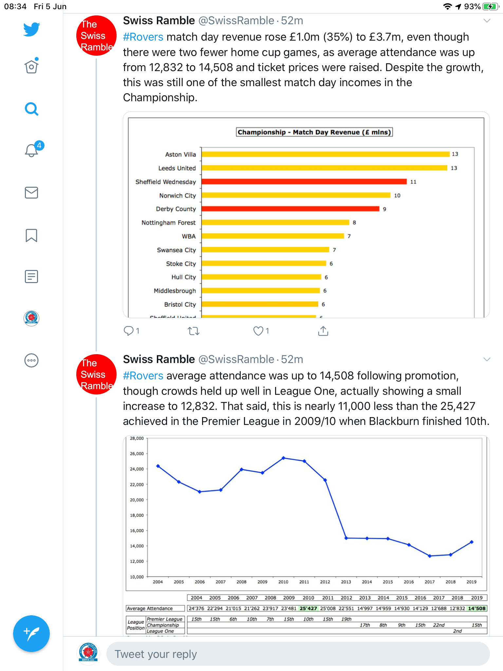Retweet the match day revenue tweet

[x=194, y=331]
